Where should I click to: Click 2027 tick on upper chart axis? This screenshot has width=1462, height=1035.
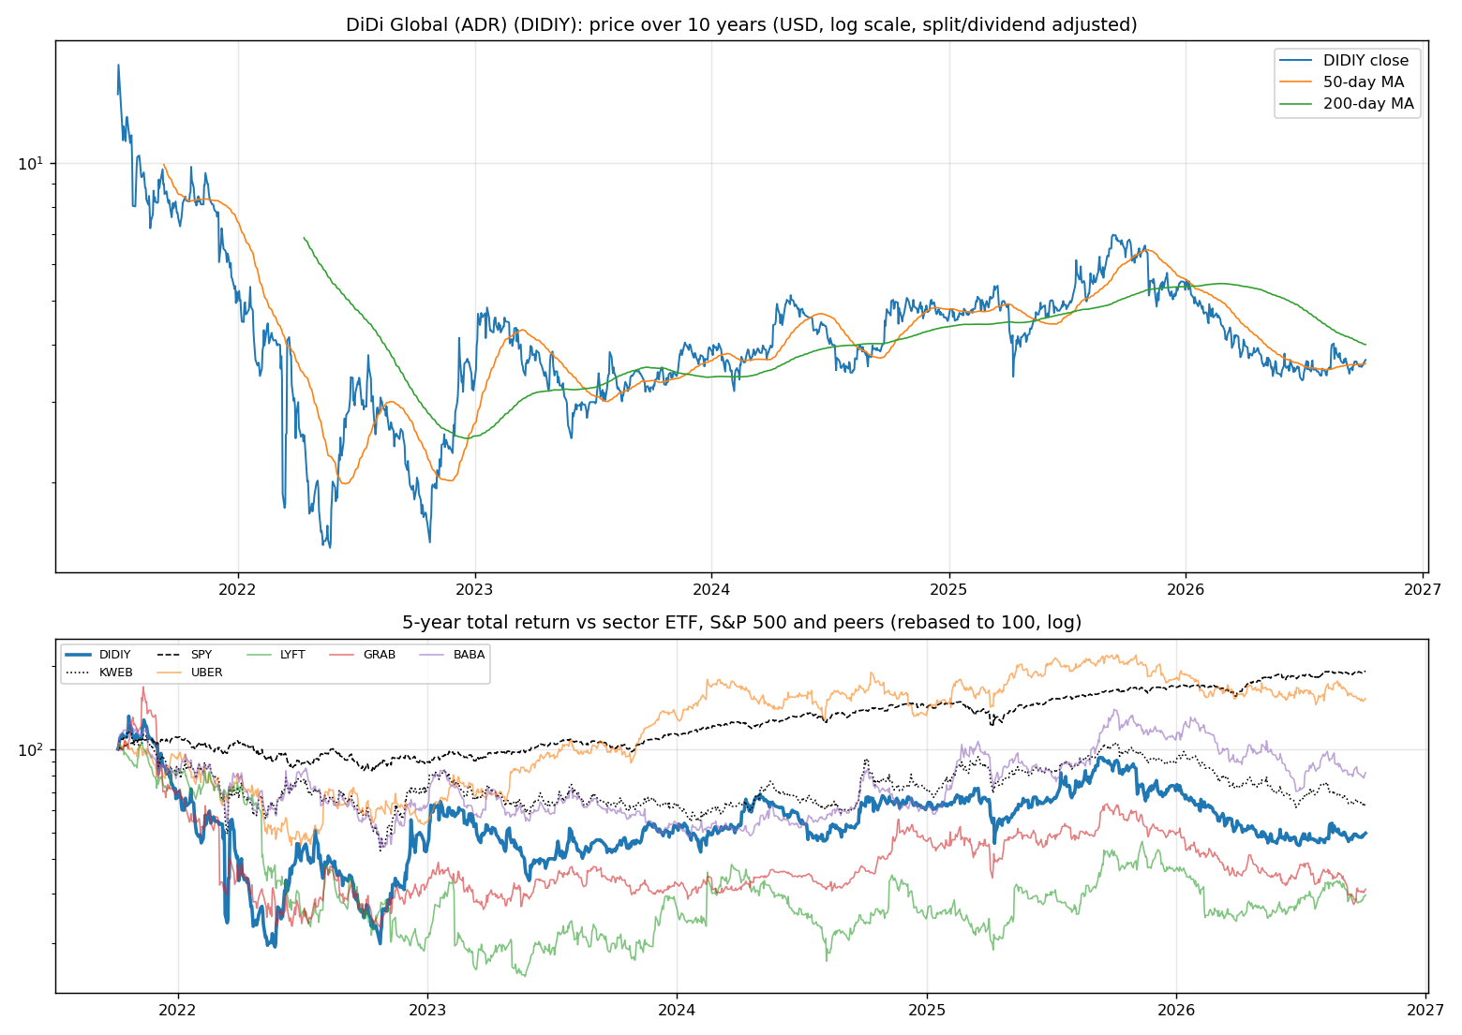point(1423,589)
